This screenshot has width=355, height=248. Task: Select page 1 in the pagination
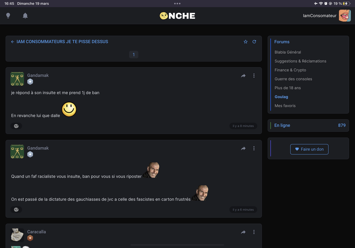(x=133, y=54)
